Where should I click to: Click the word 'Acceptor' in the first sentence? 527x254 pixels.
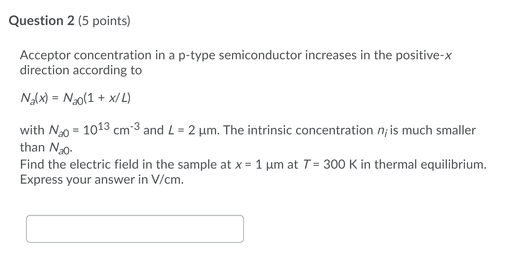tap(45, 55)
